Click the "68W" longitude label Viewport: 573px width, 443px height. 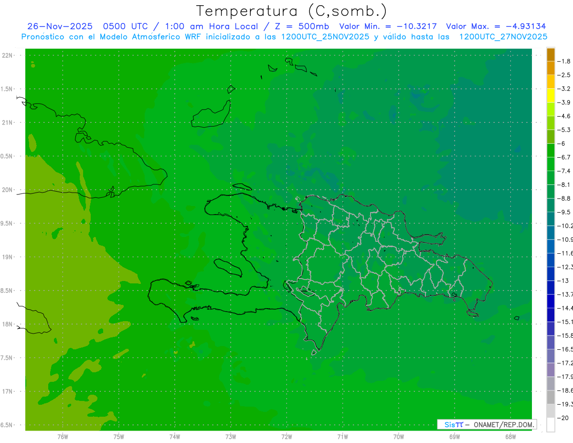(x=510, y=436)
